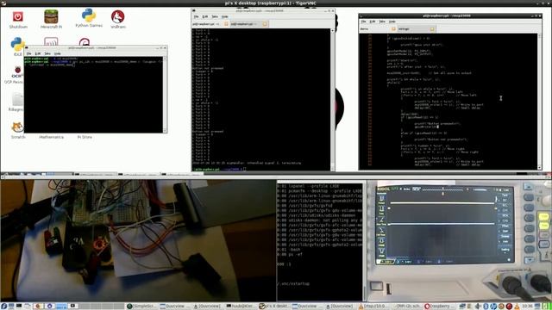Click the Pi Store desktop label
The height and width of the screenshot is (310, 552).
click(85, 137)
